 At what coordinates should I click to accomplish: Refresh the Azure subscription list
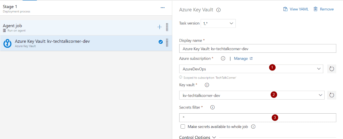[x=332, y=69]
